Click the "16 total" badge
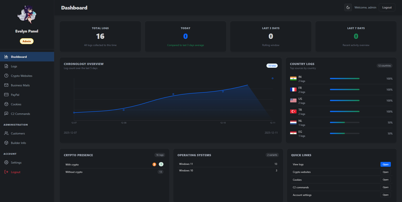 point(272,66)
